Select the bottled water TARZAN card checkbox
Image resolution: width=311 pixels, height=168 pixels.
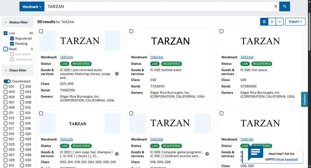click(131, 31)
